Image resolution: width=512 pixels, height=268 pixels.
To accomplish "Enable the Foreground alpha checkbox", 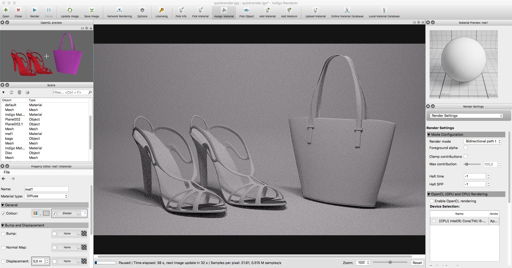I will coord(466,148).
